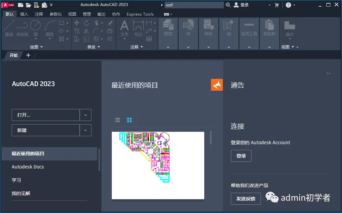Screen dimensions: 342x213
Task: Switch to the 插入 ribbon tab
Action: click(24, 14)
